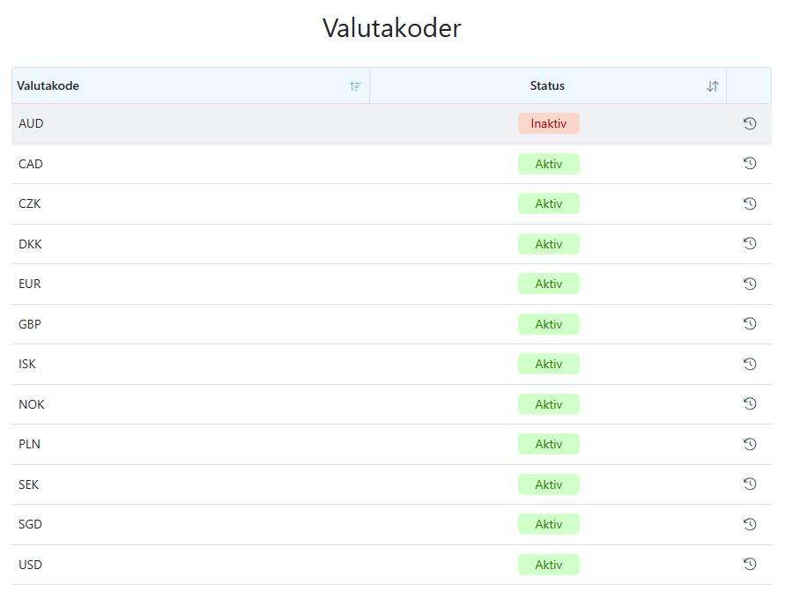Open history for SEK row
The width and height of the screenshot is (785, 606).
(750, 484)
